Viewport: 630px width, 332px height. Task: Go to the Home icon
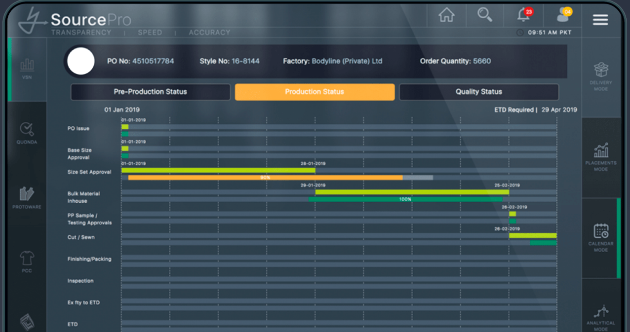pyautogui.click(x=446, y=15)
